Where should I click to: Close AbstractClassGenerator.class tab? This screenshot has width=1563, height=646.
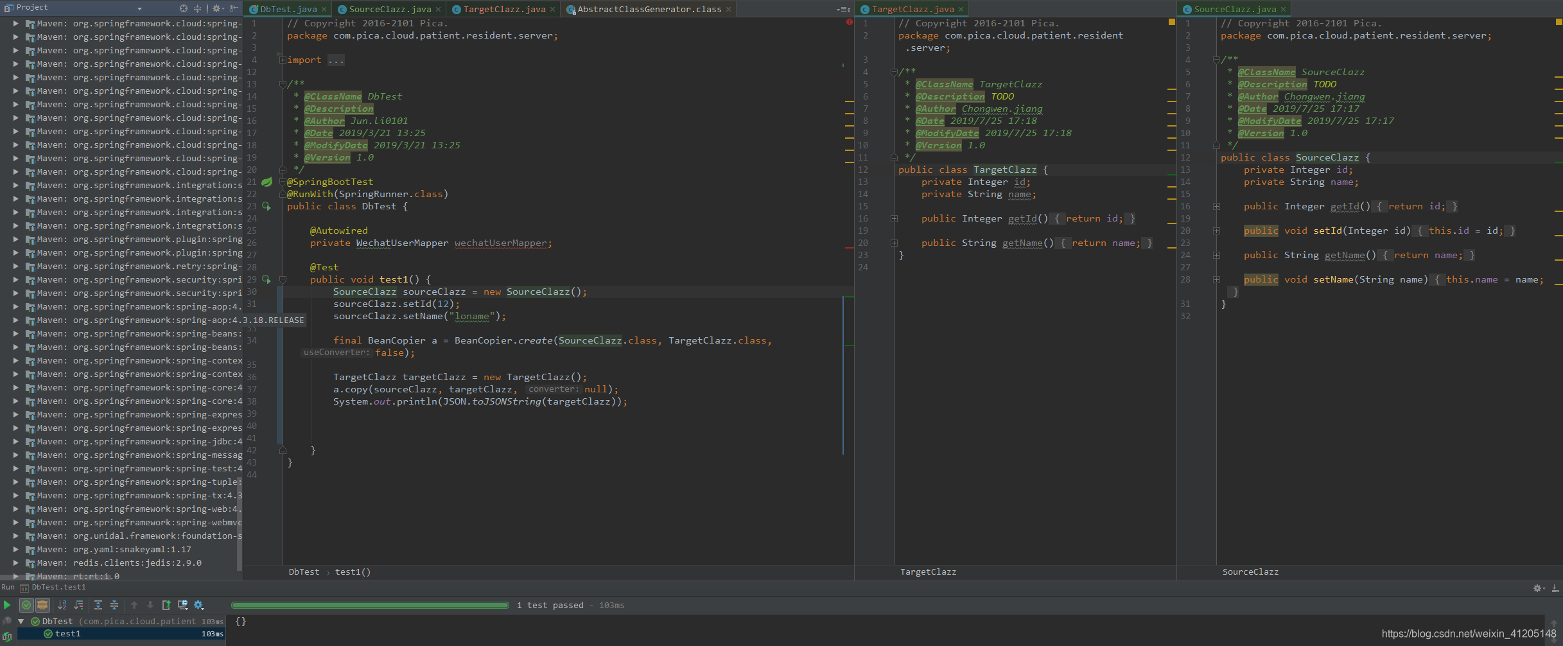(728, 10)
